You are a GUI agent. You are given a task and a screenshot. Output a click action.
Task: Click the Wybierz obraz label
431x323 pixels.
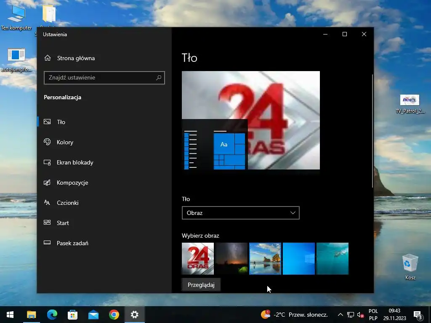(200, 236)
